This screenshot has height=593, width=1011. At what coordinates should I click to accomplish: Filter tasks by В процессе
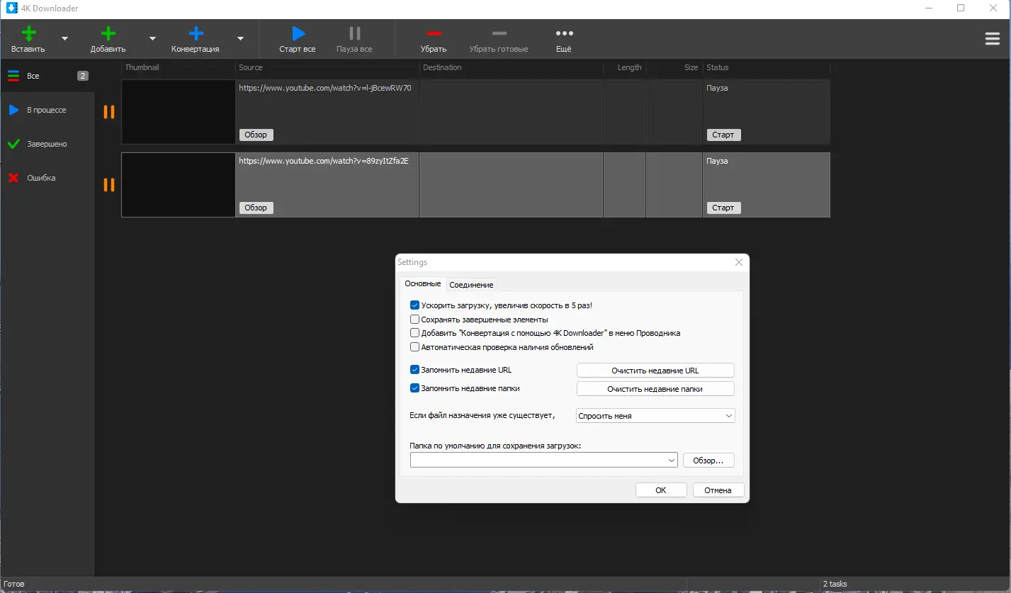click(x=47, y=110)
